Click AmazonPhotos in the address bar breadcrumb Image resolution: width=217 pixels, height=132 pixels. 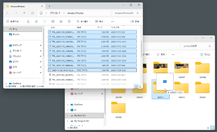(75, 13)
